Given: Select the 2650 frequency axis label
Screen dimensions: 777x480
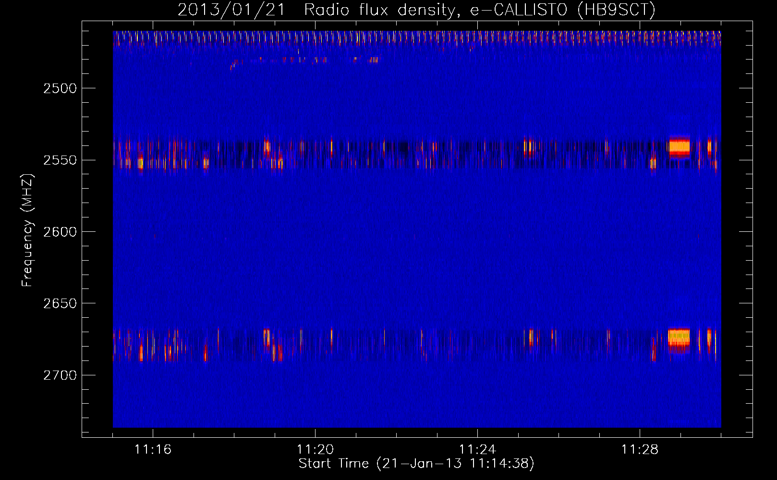Looking at the screenshot, I should point(60,303).
